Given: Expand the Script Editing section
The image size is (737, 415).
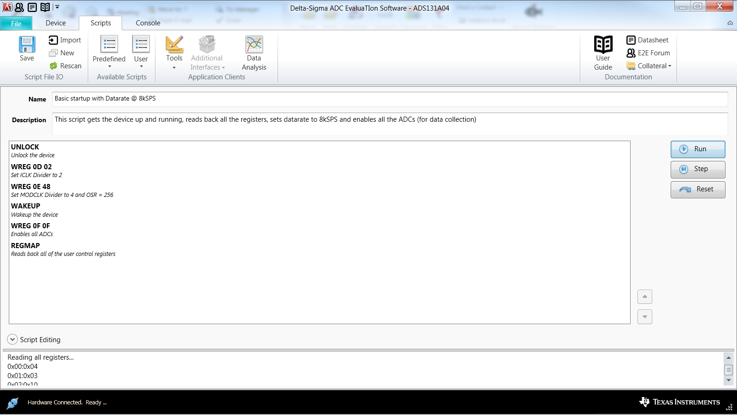Looking at the screenshot, I should click(x=12, y=339).
